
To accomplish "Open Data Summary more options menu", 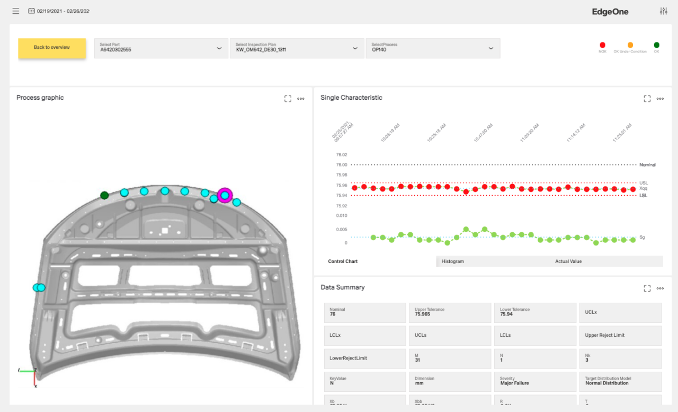I will tap(660, 288).
